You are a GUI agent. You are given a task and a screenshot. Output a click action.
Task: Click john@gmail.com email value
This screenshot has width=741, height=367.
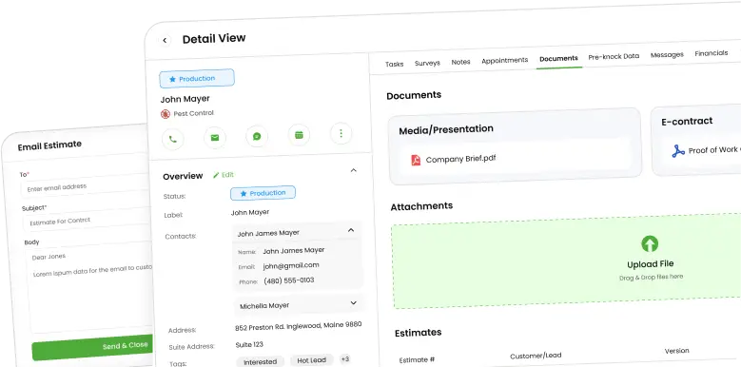coord(291,265)
